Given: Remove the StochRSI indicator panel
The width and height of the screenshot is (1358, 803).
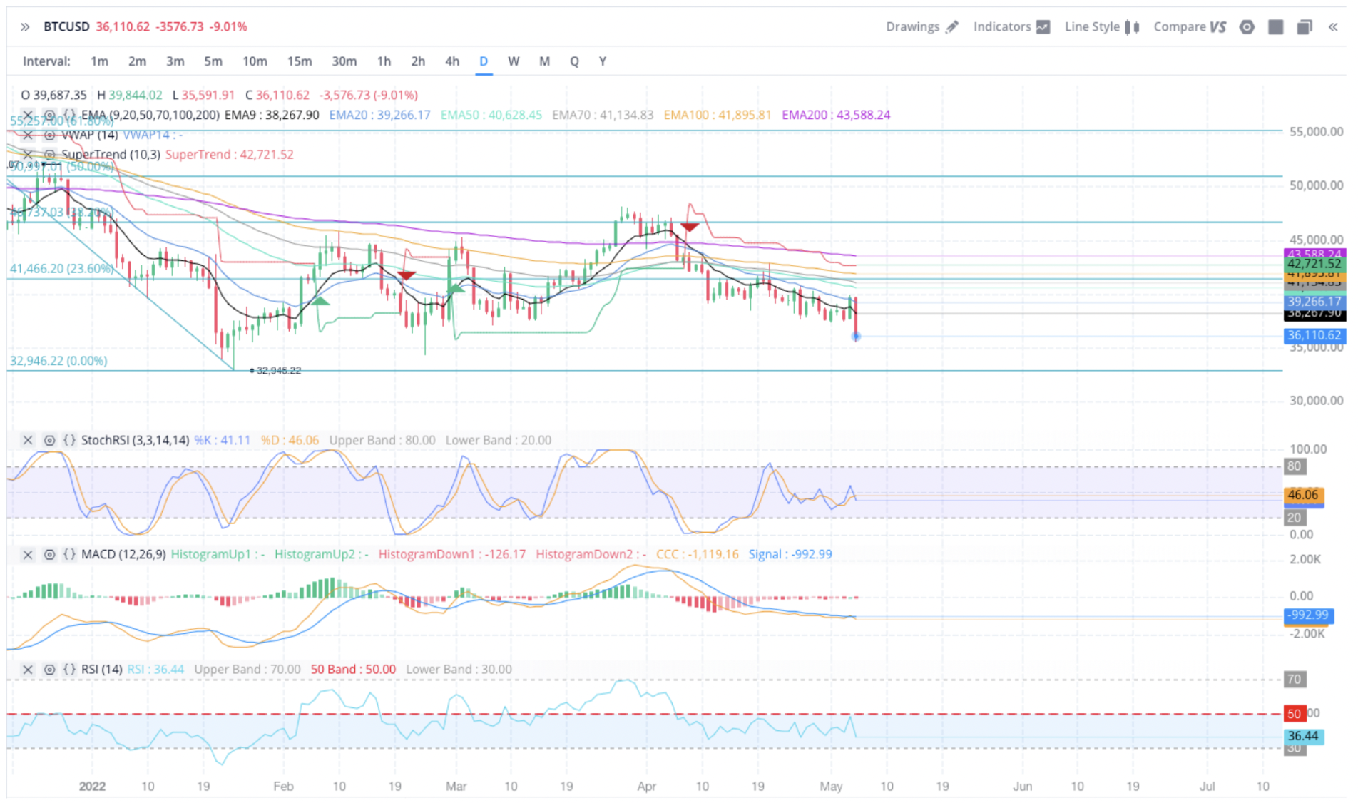Looking at the screenshot, I should pyautogui.click(x=28, y=440).
